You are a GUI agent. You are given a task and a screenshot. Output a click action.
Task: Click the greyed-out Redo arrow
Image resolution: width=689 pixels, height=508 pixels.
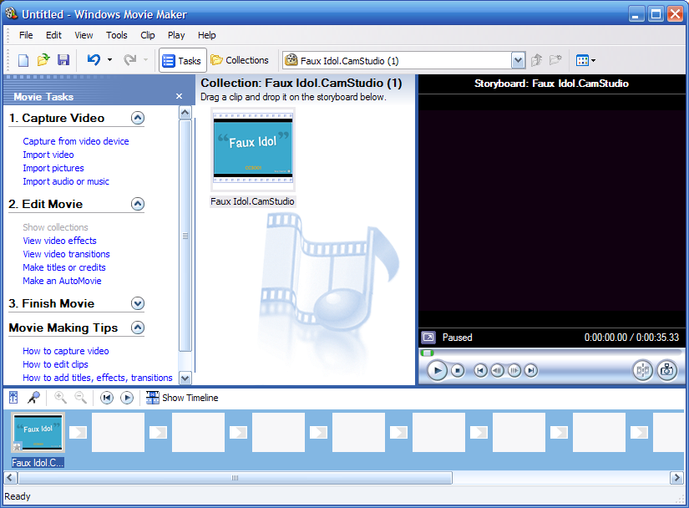[129, 60]
